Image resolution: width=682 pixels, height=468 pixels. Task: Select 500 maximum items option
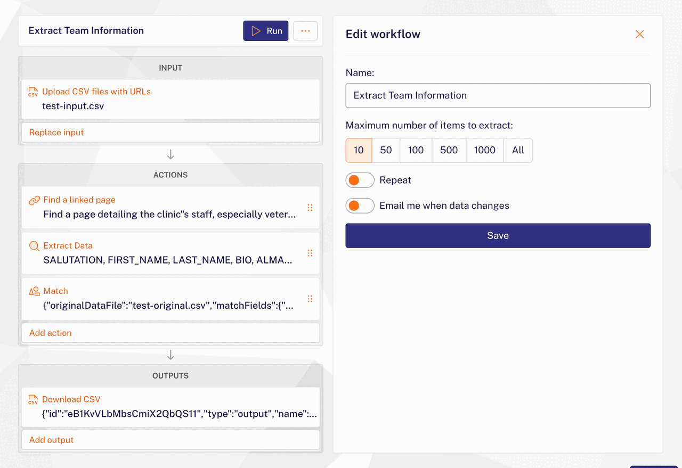click(449, 150)
